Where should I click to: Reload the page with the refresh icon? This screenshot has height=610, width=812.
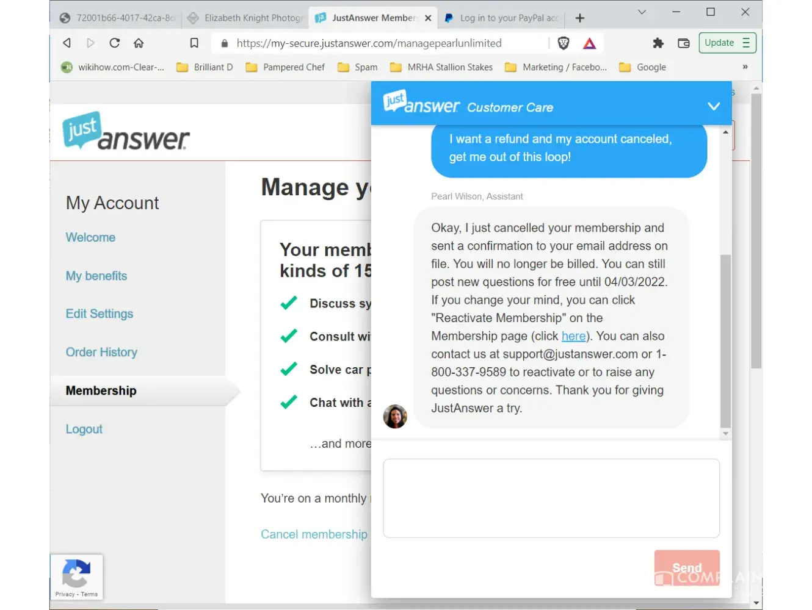click(x=114, y=43)
